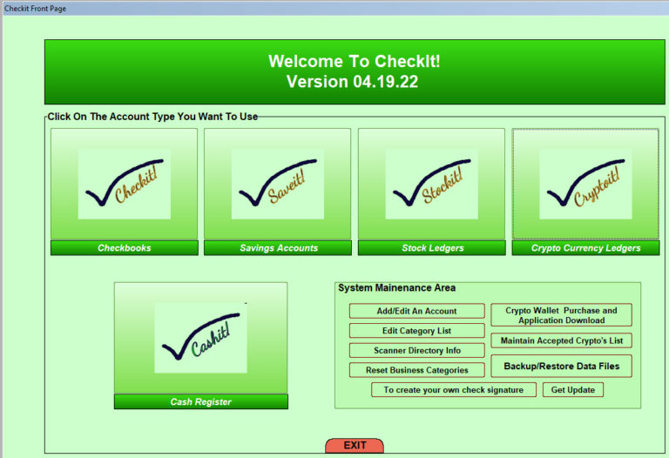Open Edit Category List
Image resolution: width=669 pixels, height=458 pixels.
pyautogui.click(x=416, y=331)
